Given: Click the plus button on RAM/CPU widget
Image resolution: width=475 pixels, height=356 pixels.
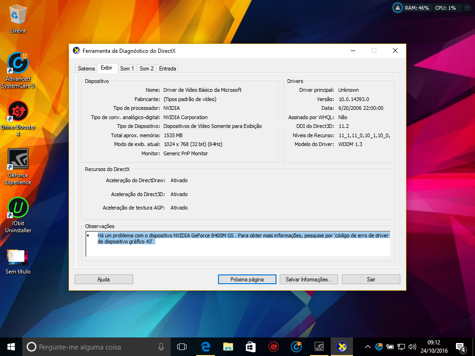Looking at the screenshot, I should point(468,8).
